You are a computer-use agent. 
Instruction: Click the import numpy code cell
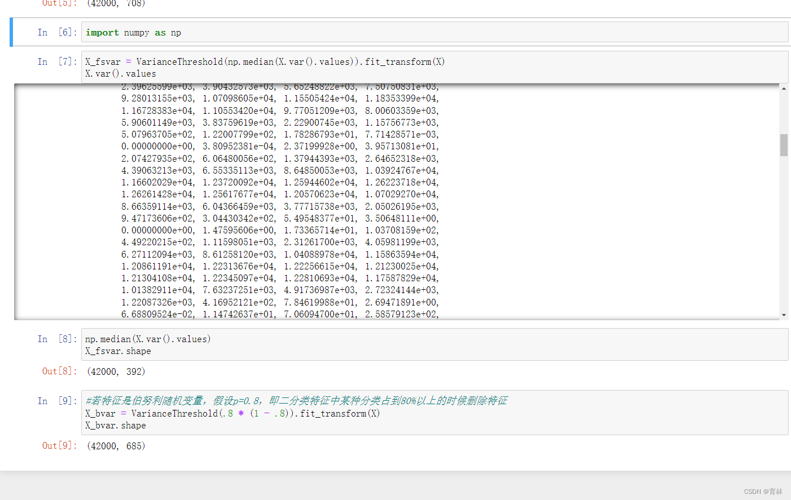pos(434,32)
